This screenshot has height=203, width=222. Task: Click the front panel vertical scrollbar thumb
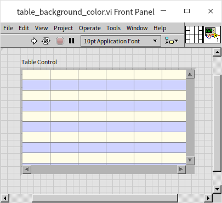pos(217,123)
